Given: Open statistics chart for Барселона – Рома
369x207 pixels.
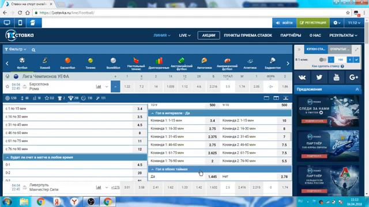Looking at the screenshot, I should (x=99, y=87).
